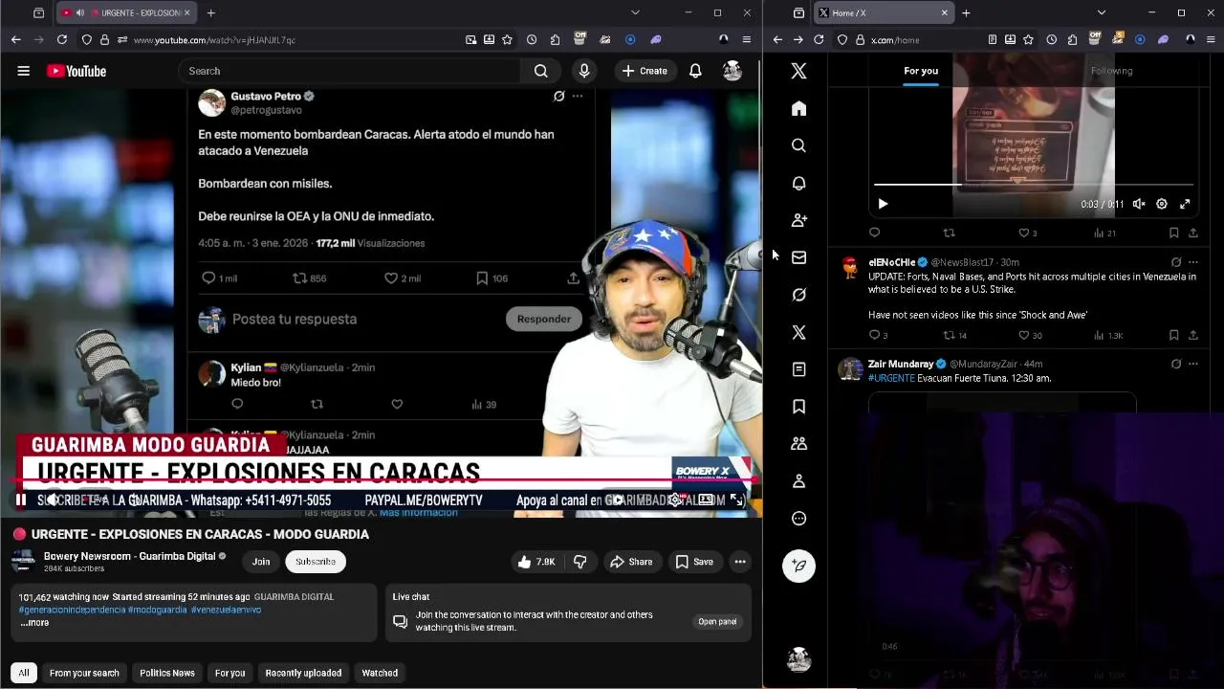Image resolution: width=1224 pixels, height=689 pixels.
Task: Open X More circle ellipsis in sidebar
Action: point(799,519)
